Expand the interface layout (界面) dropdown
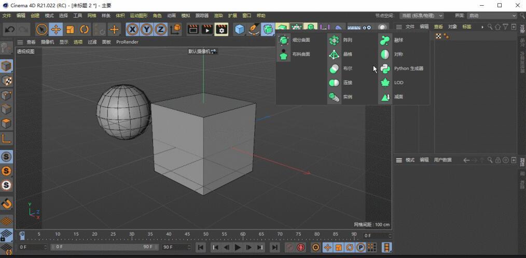This screenshot has width=526, height=258. click(x=492, y=16)
